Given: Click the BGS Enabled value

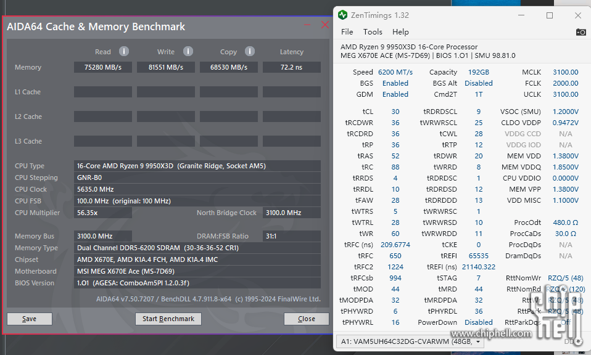Looking at the screenshot, I should [395, 83].
